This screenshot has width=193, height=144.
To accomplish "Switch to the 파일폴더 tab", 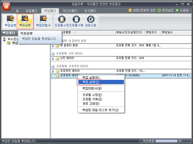I will pos(32,11).
